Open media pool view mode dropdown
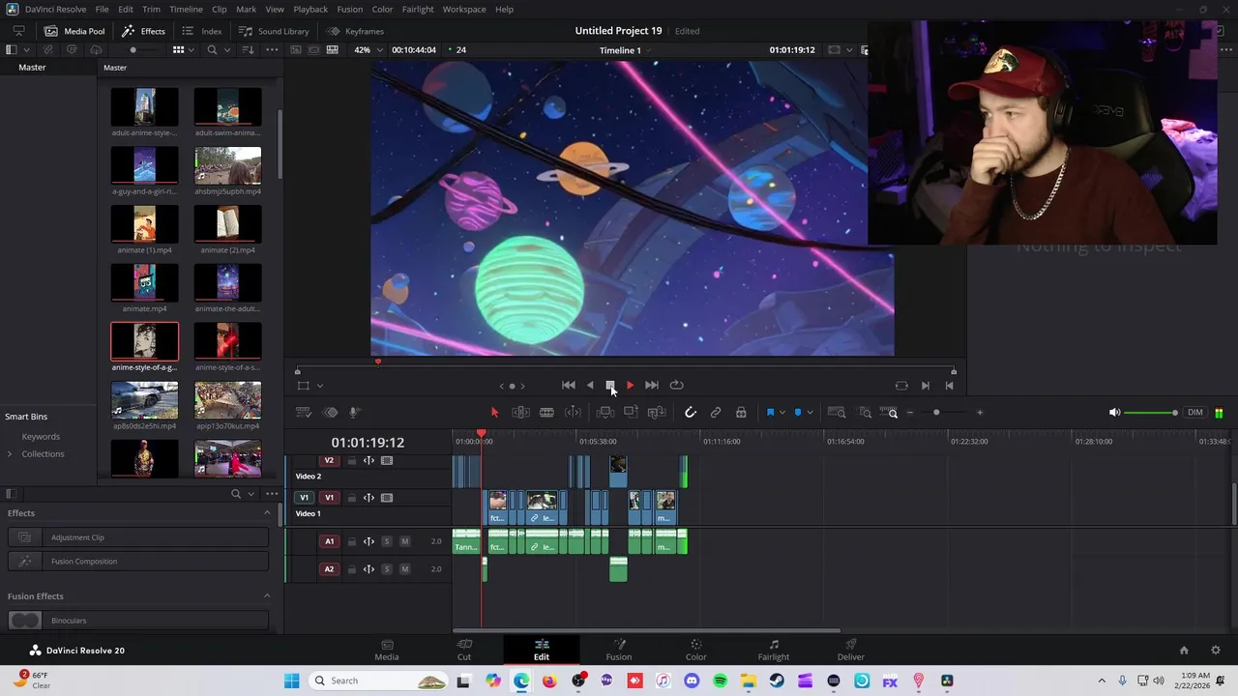The width and height of the screenshot is (1238, 696). tap(184, 49)
